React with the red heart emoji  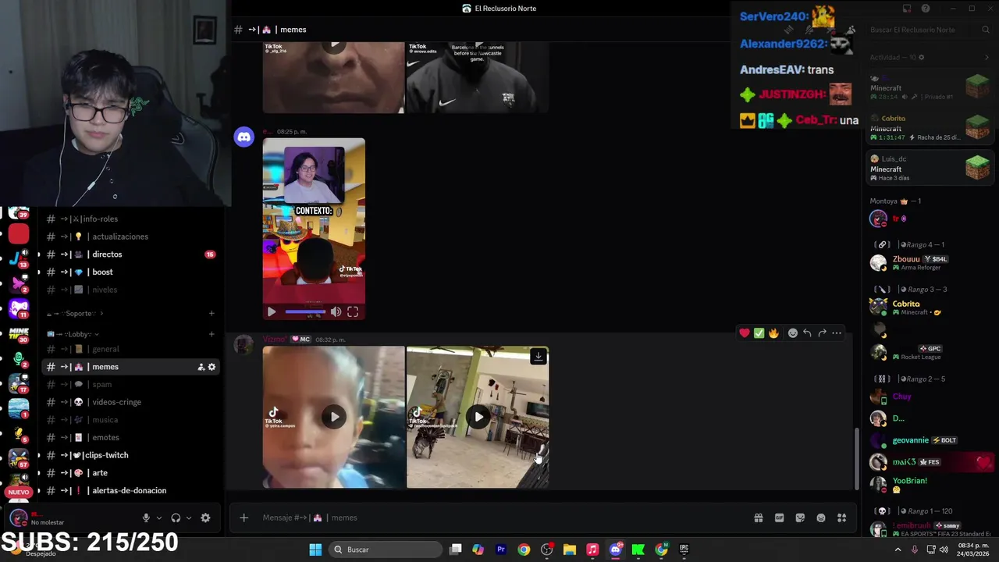click(745, 333)
